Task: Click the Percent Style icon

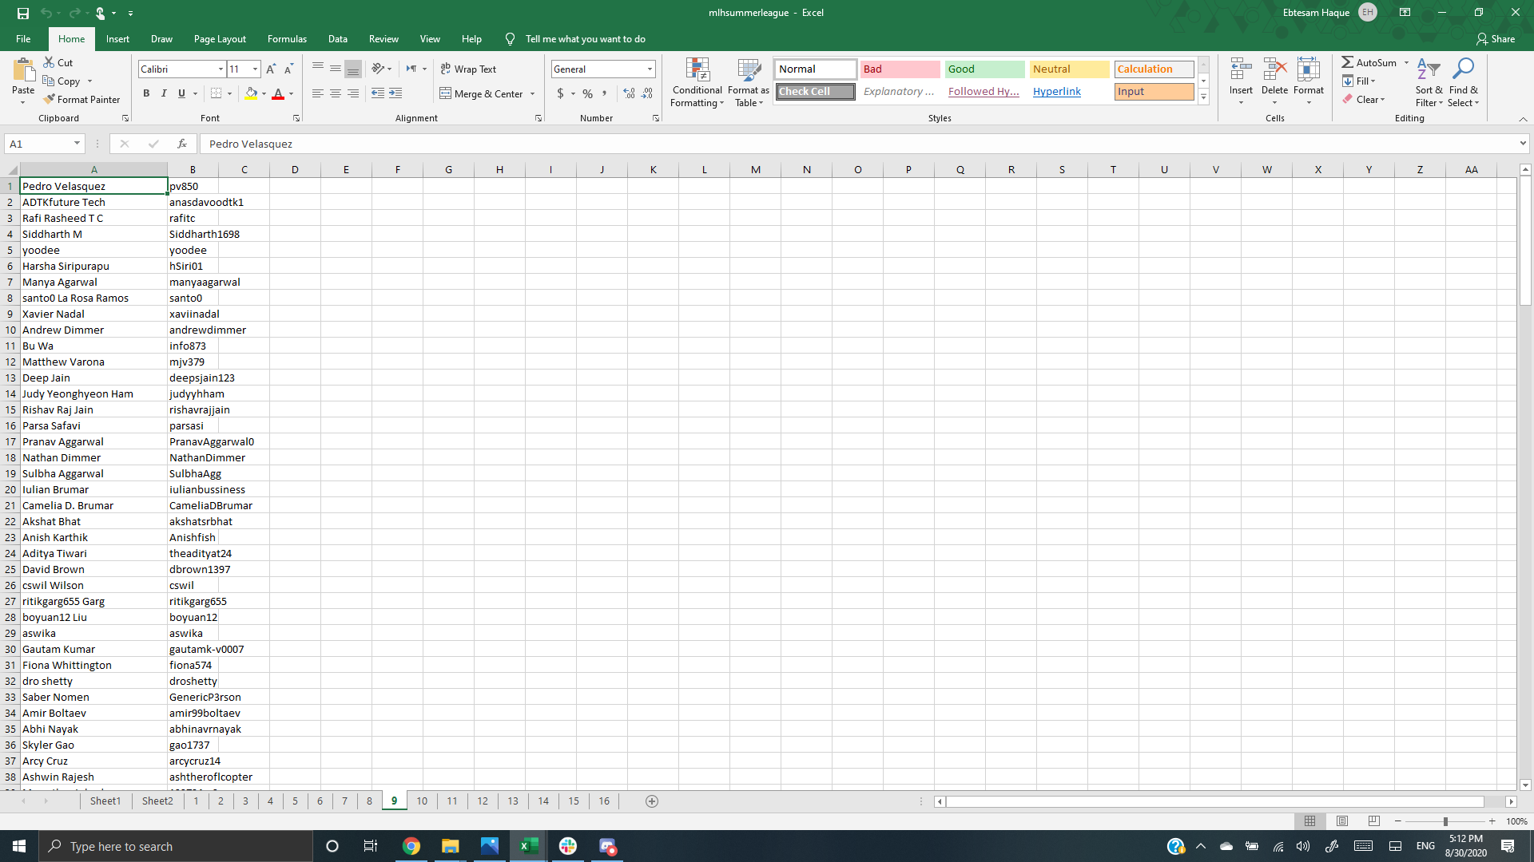Action: click(587, 93)
